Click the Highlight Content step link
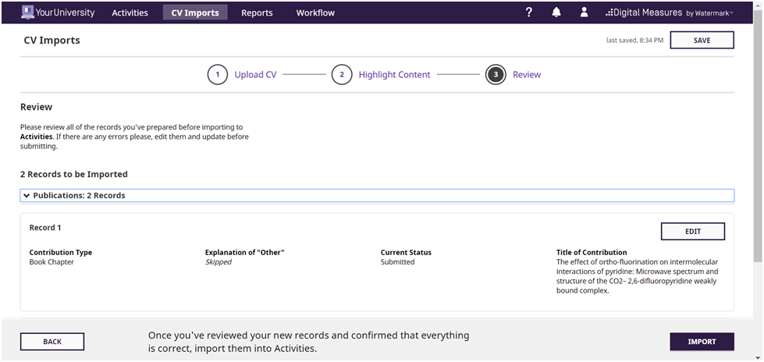Screen dimensions: 764x362 [x=395, y=75]
